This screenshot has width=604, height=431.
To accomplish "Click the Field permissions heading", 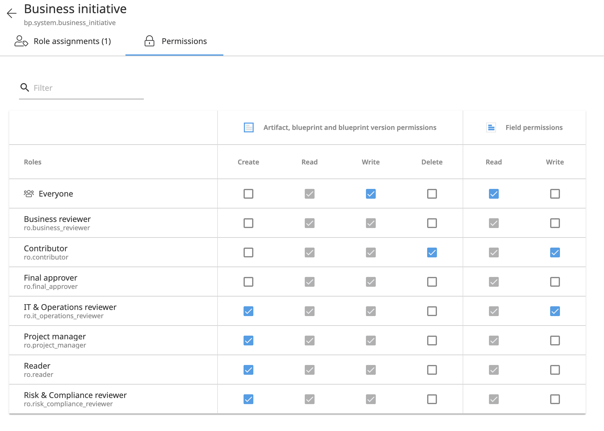I will (x=534, y=127).
